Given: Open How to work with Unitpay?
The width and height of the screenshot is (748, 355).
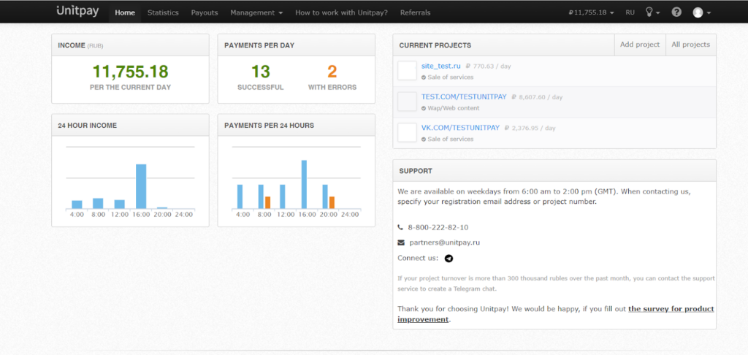Looking at the screenshot, I should [341, 12].
